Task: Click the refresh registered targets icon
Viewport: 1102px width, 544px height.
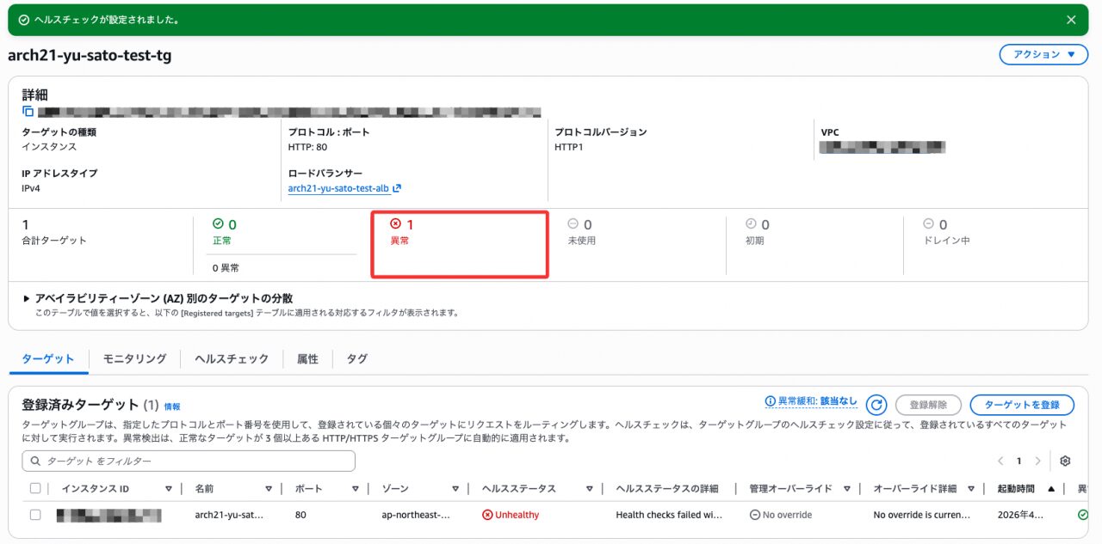Action: pyautogui.click(x=876, y=406)
